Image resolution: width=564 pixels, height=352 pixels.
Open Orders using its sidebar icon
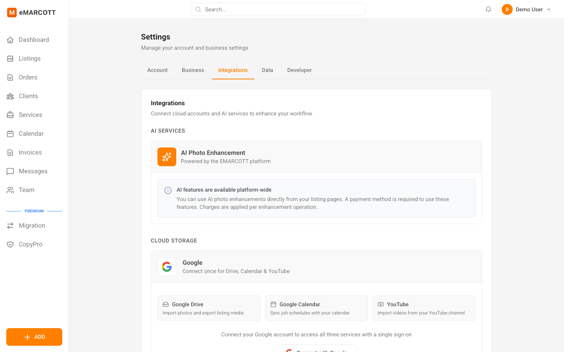(x=10, y=77)
